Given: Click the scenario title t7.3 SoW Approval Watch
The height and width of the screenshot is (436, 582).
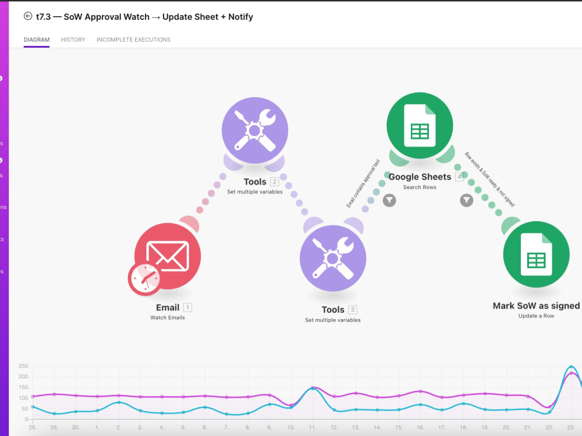Looking at the screenshot, I should 144,17.
